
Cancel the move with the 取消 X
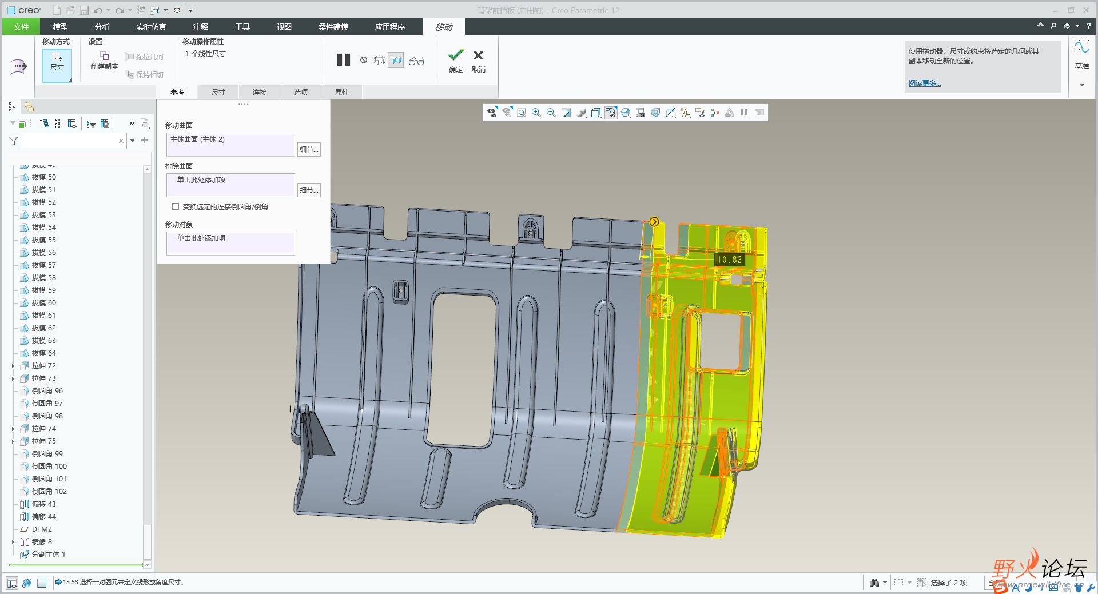(478, 55)
